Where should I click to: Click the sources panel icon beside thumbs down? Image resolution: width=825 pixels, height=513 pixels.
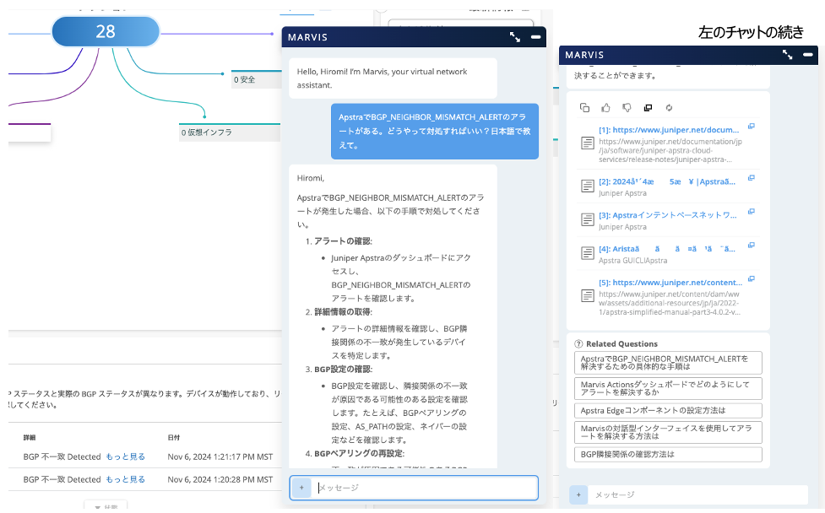click(648, 108)
